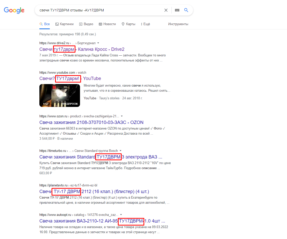Click the price text 683,00 ₽

pos(45,173)
